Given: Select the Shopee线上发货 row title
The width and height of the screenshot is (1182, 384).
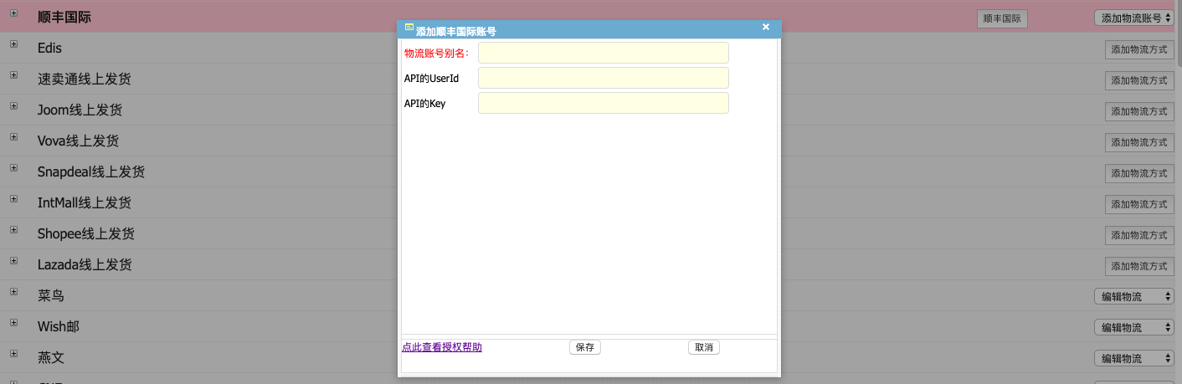Looking at the screenshot, I should tap(86, 233).
